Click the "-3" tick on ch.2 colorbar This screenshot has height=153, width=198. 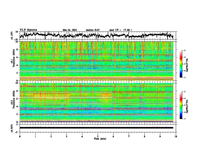(x=184, y=92)
